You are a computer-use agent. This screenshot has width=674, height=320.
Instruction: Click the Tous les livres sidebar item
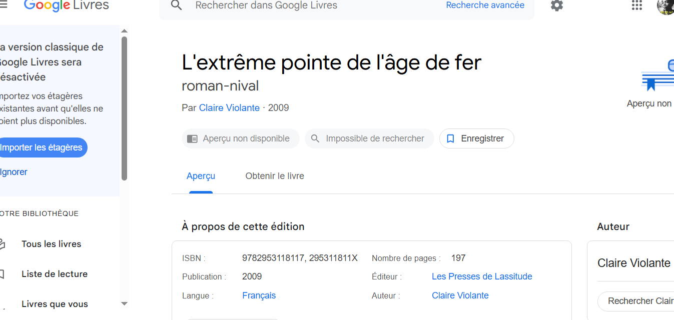(x=51, y=244)
